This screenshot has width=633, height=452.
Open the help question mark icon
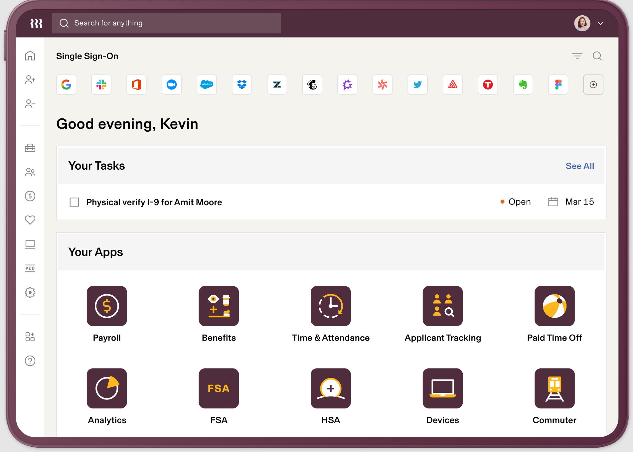[30, 361]
